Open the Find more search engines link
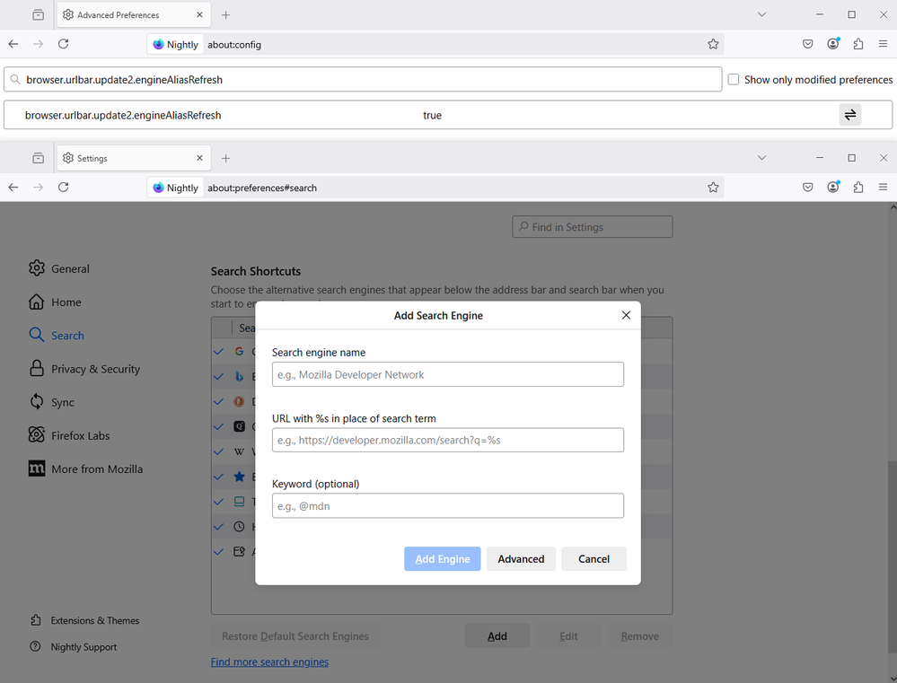This screenshot has height=683, width=897. pos(269,662)
